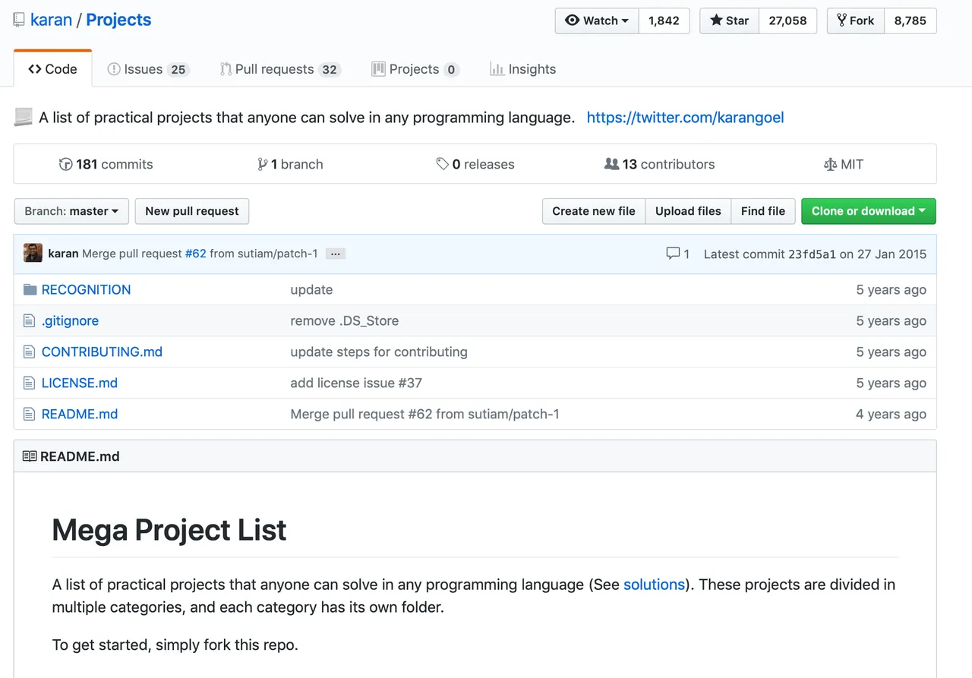Click the scale license icon beside MIT
This screenshot has height=678, width=972.
click(830, 164)
